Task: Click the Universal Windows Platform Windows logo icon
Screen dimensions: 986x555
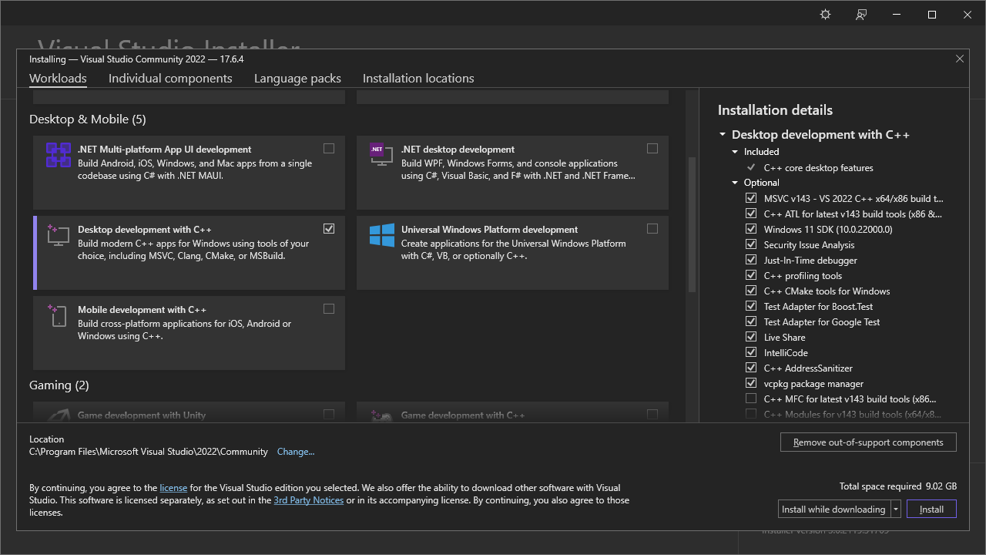Action: tap(381, 235)
